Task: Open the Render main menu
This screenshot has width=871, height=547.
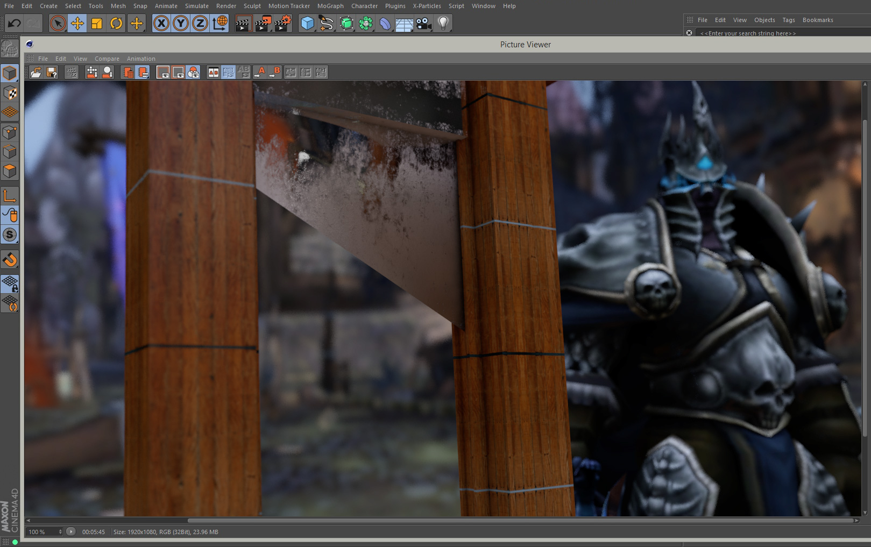Action: point(226,6)
